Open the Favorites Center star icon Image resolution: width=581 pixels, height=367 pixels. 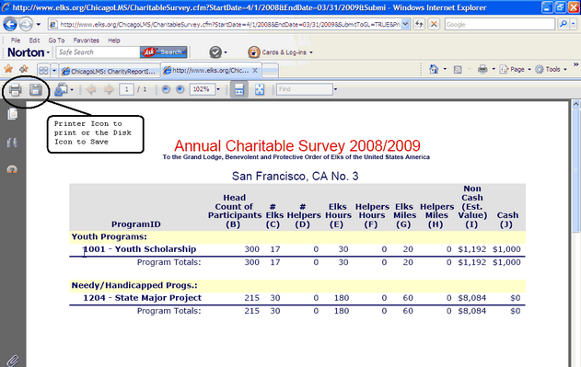pyautogui.click(x=8, y=68)
